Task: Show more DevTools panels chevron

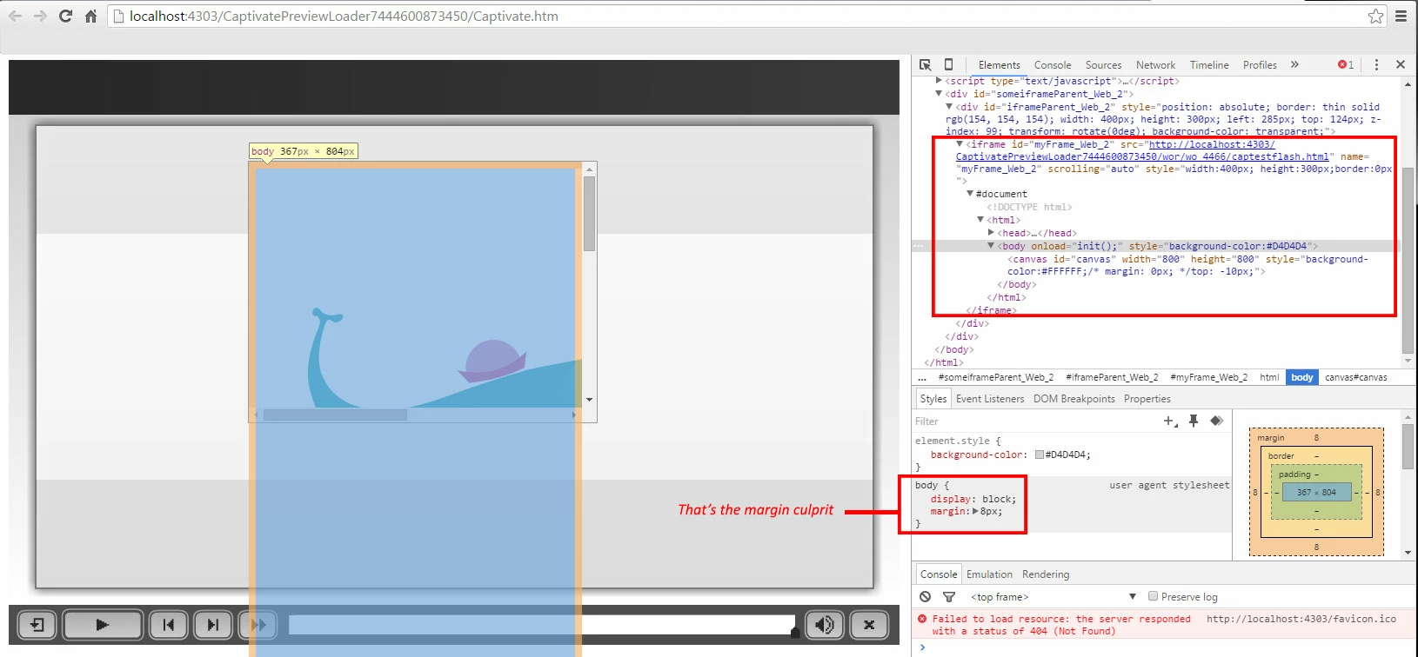Action: [x=1294, y=65]
